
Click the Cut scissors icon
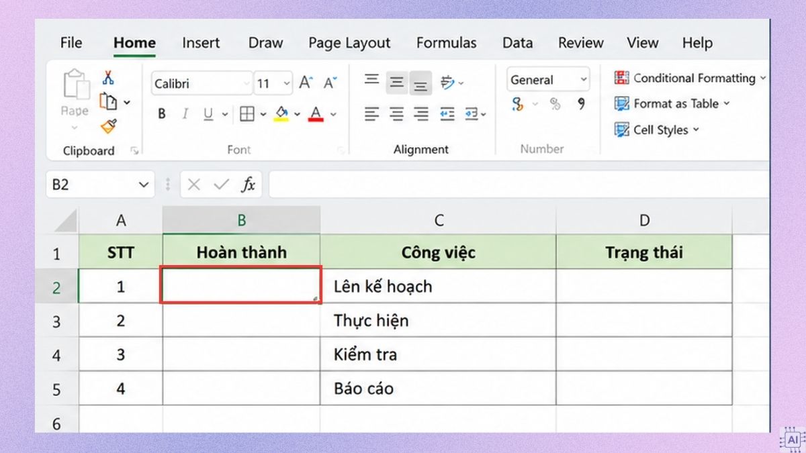point(108,79)
